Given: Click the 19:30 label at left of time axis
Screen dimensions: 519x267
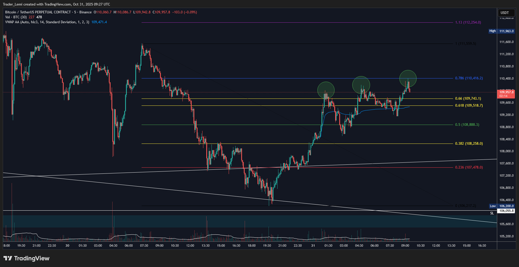Looking at the screenshot, I should pos(20,245).
